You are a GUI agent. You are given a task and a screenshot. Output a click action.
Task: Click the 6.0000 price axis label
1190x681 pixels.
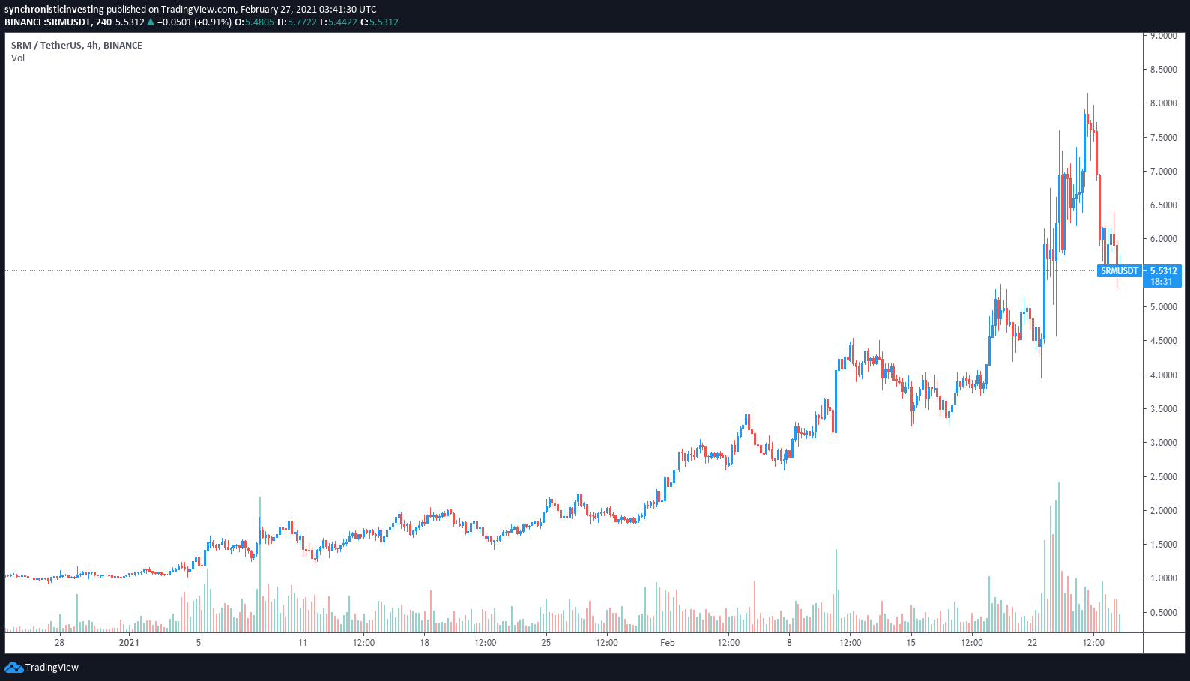coord(1163,239)
